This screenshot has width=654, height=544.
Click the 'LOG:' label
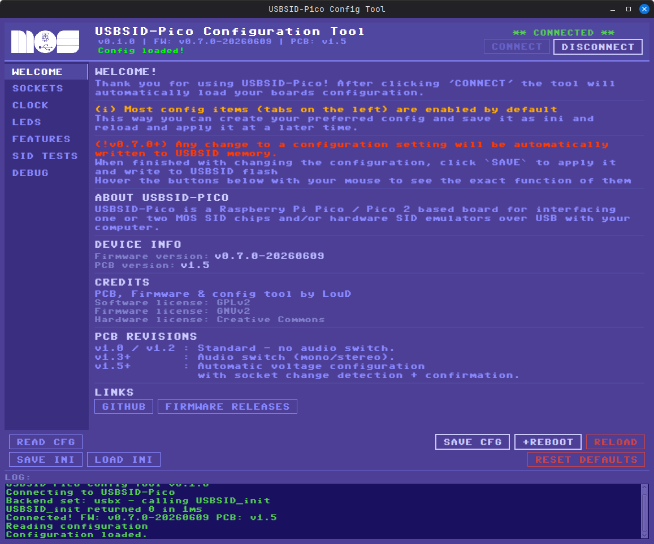pos(18,477)
